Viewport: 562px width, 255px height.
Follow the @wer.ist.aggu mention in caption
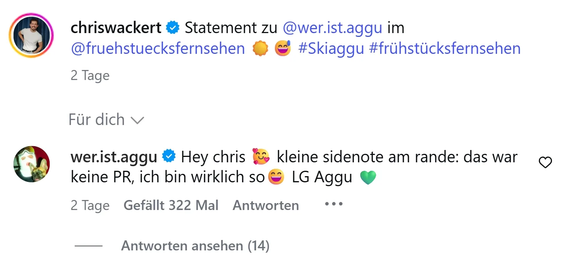pyautogui.click(x=333, y=28)
